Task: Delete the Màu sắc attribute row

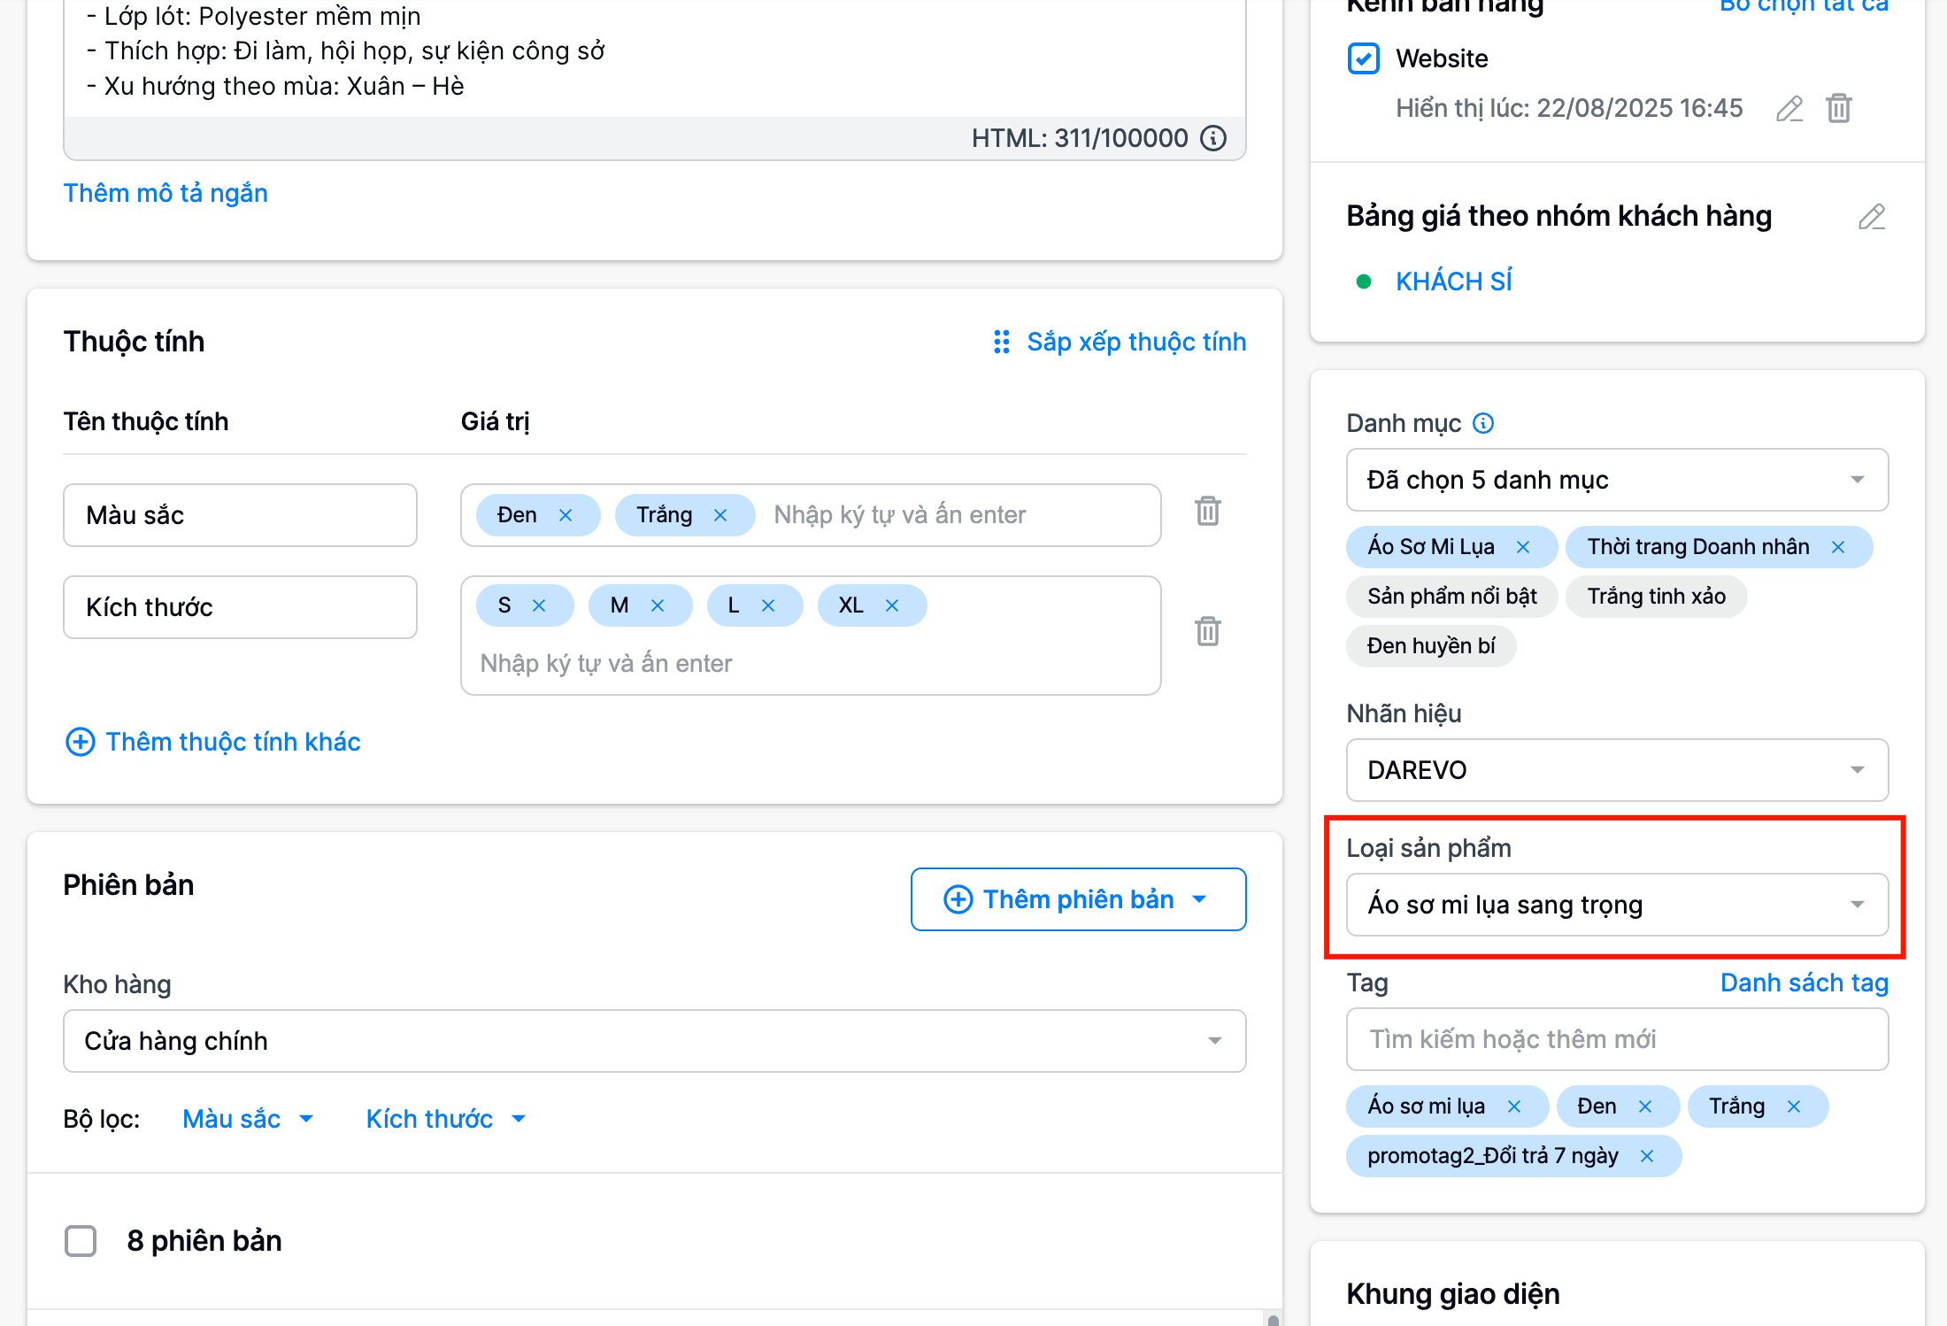Action: coord(1208,512)
